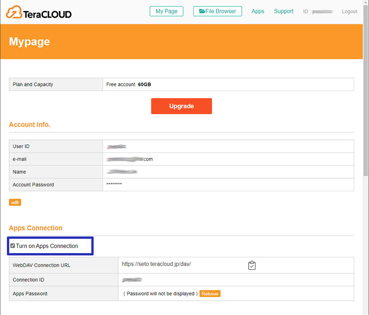Click the Name row label

19,172
